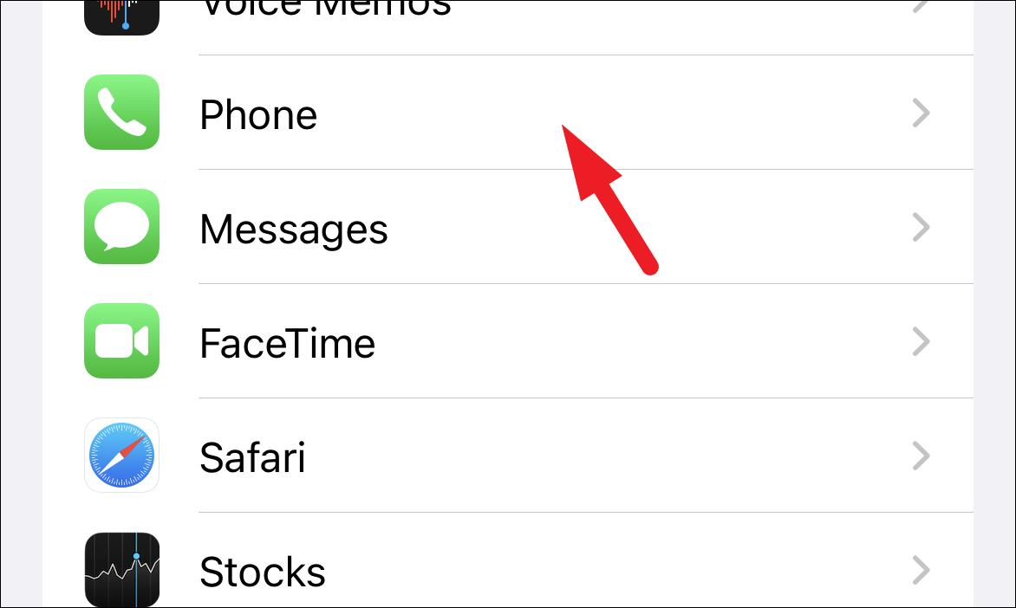The image size is (1016, 608).
Task: Open the Messages row chevron
Action: pyautogui.click(x=921, y=227)
